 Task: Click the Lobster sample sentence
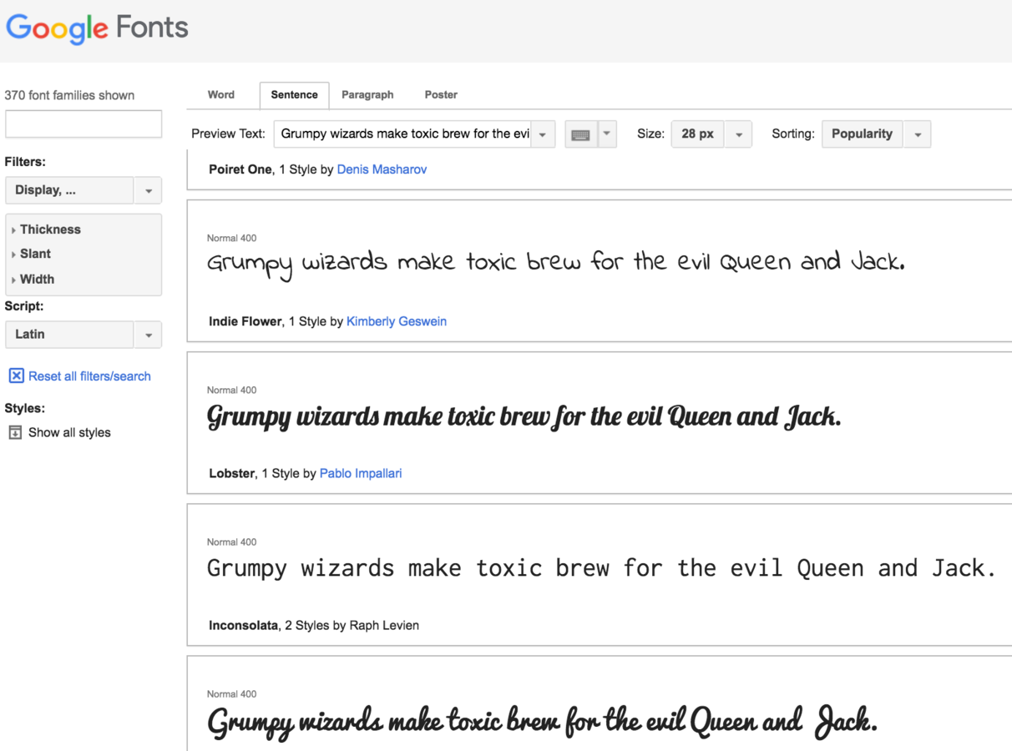coord(524,417)
